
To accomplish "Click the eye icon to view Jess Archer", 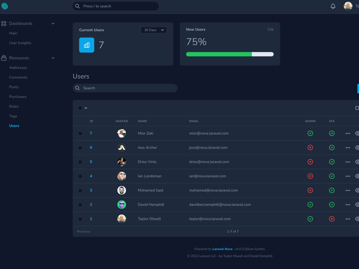I will [357, 147].
